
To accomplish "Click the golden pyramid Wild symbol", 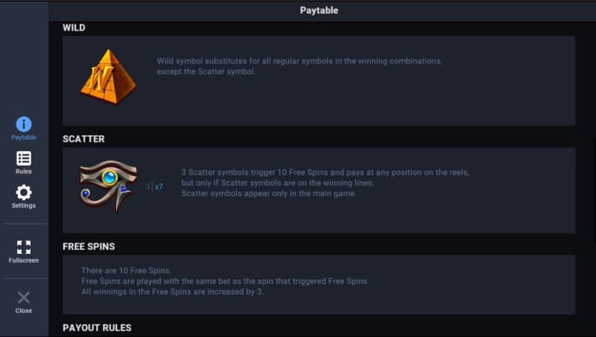I will (x=108, y=77).
